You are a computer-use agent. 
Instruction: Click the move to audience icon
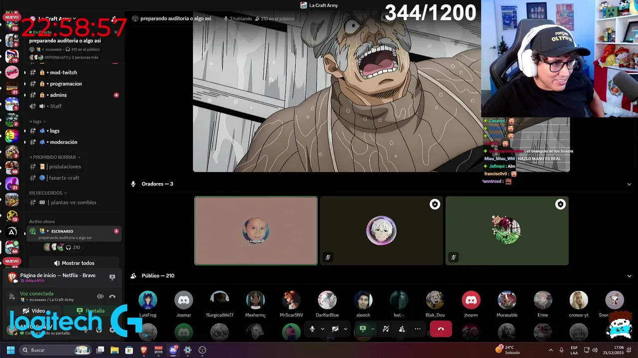pos(402,329)
